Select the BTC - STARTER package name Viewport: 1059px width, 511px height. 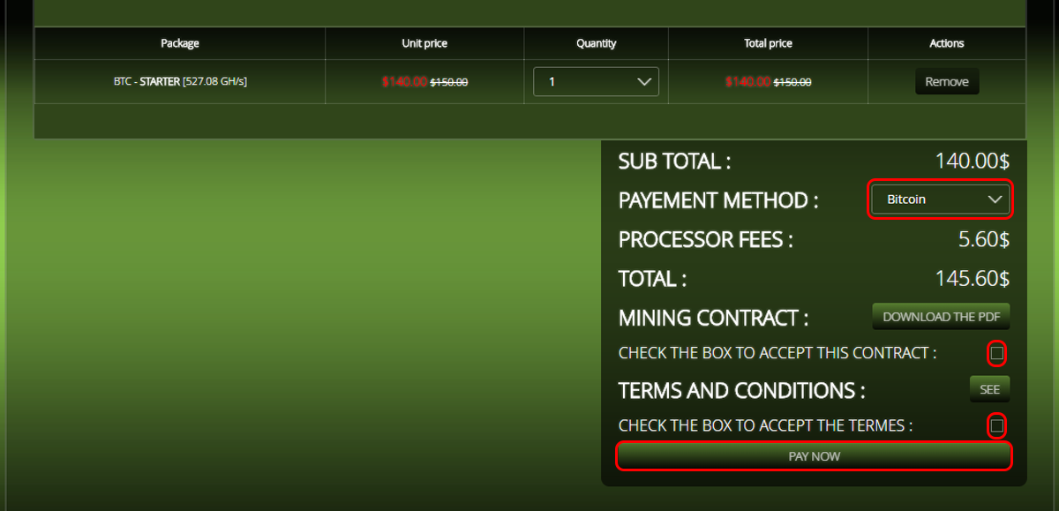[146, 81]
